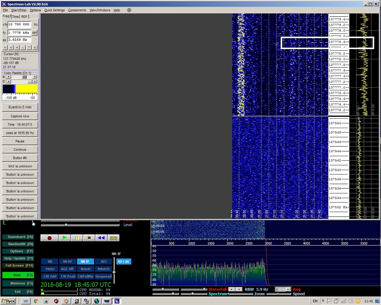
Task: Toggle the Mute button
Action: (x=50, y=269)
